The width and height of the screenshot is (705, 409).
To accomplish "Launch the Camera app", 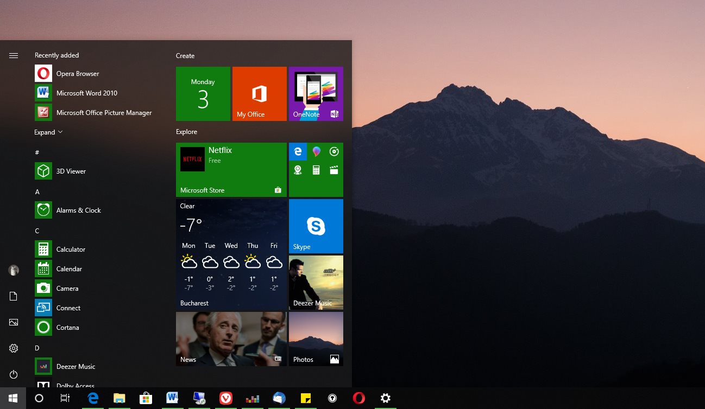I will (98, 289).
